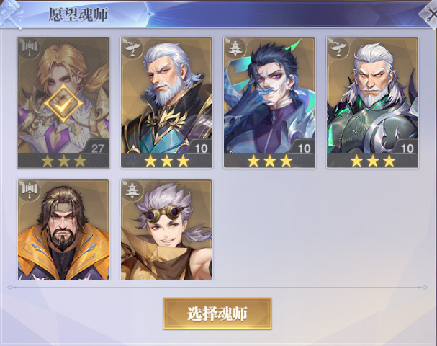This screenshot has width=437, height=346.
Task: Click the class icon on orange coat hero
Action: click(x=30, y=191)
